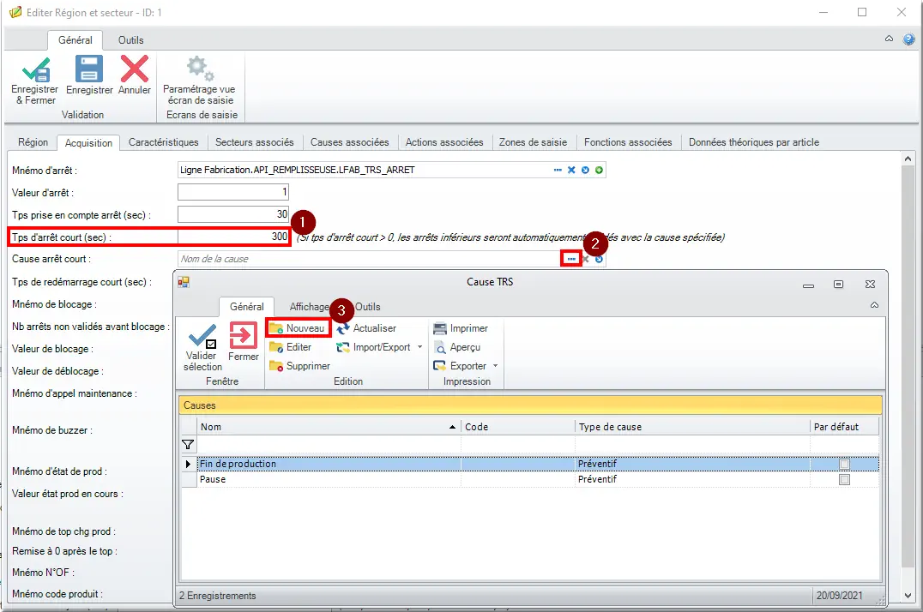923x612 pixels.
Task: Click the Exporter button
Action: 460,366
